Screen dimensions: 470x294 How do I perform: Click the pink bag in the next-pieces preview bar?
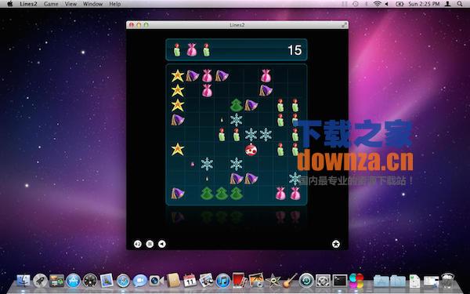(192, 50)
